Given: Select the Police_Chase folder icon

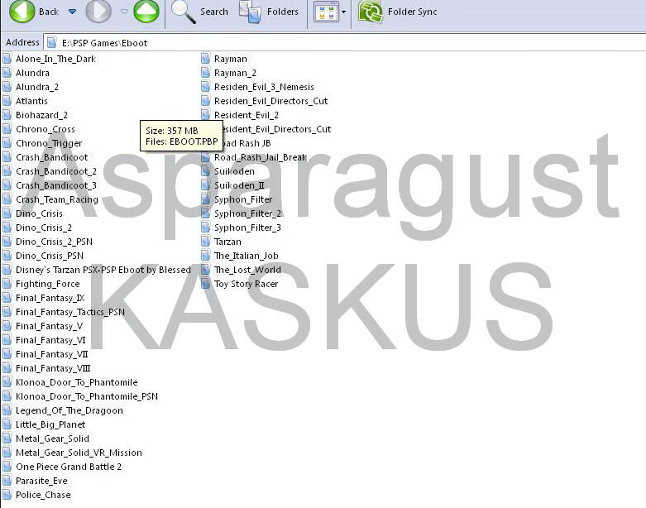Looking at the screenshot, I should (7, 495).
